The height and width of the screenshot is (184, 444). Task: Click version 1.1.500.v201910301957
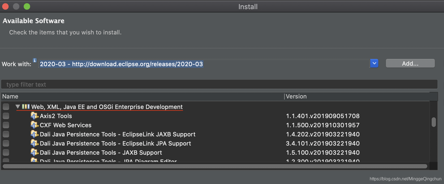coord(323,125)
